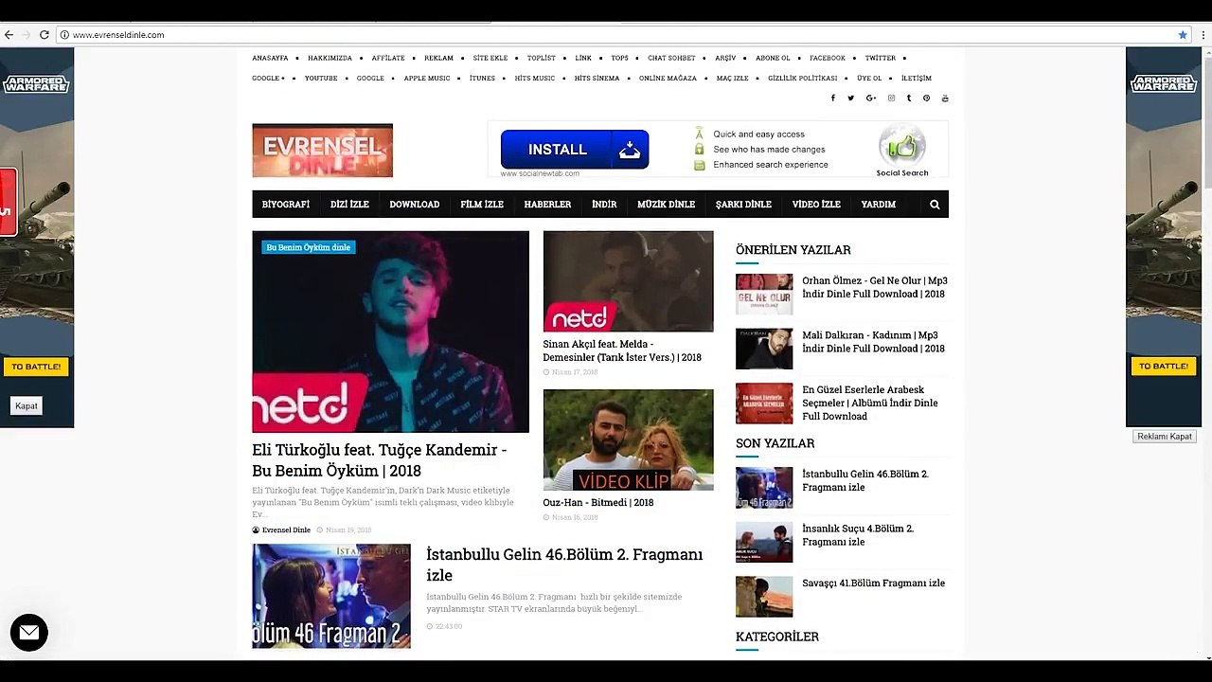Click TO BATTLE! on the left ad
1212x682 pixels.
pos(36,367)
